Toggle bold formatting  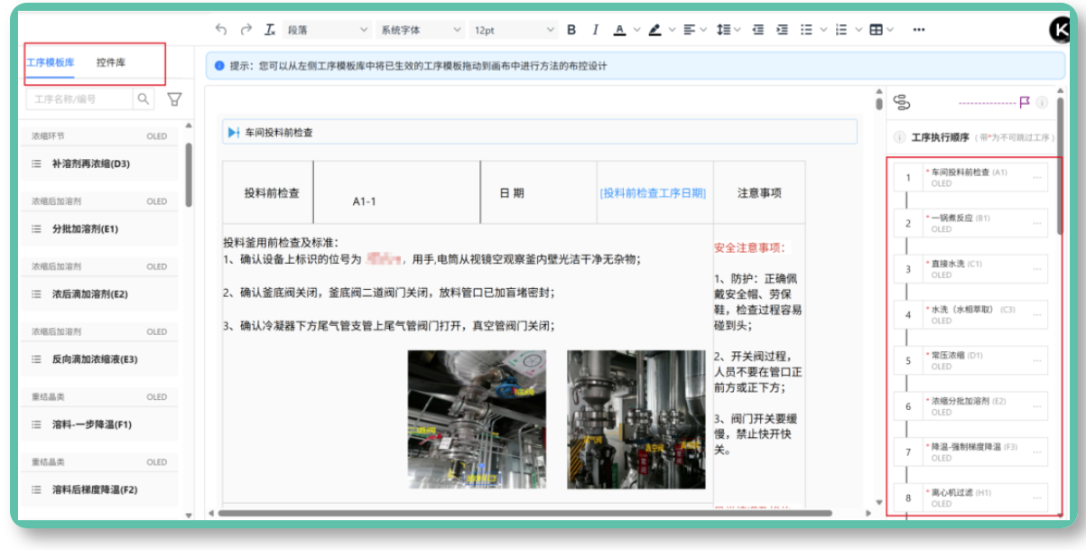pyautogui.click(x=571, y=30)
